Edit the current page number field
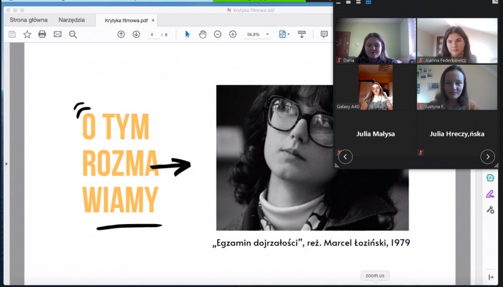Screen dimensions: 503x287 click(152, 35)
